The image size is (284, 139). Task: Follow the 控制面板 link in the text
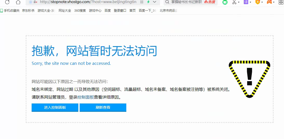[86, 97]
